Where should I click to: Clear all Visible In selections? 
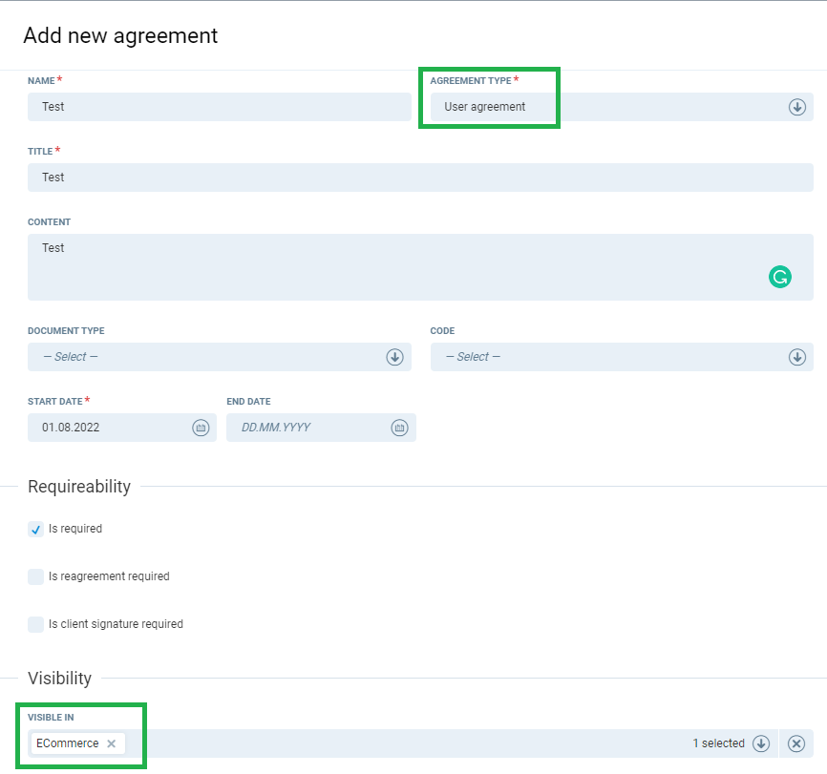point(796,743)
